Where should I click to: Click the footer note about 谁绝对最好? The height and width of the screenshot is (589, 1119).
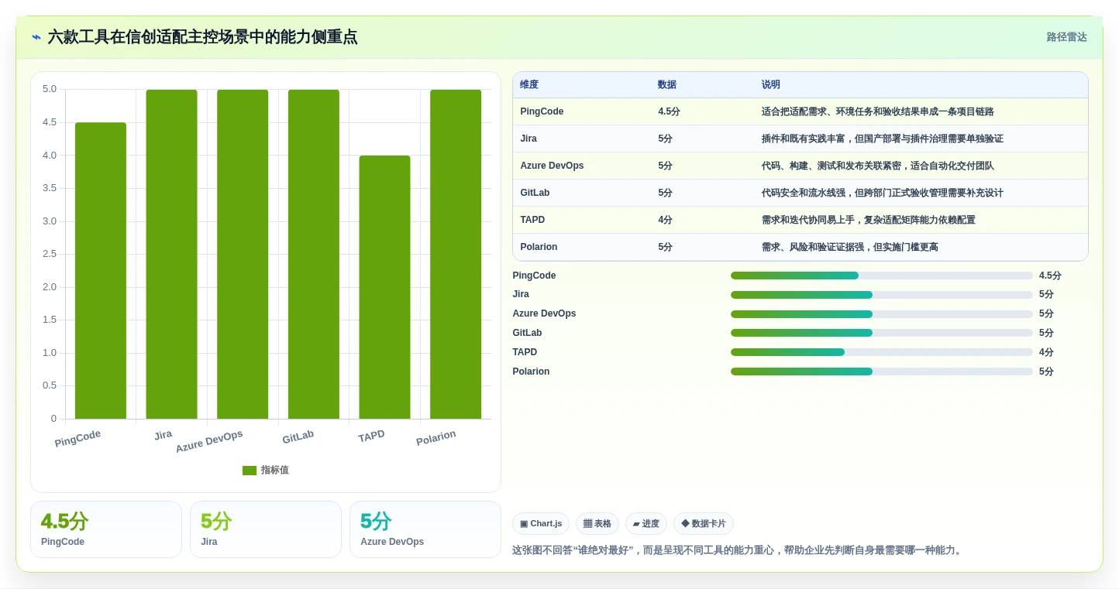pyautogui.click(x=737, y=550)
